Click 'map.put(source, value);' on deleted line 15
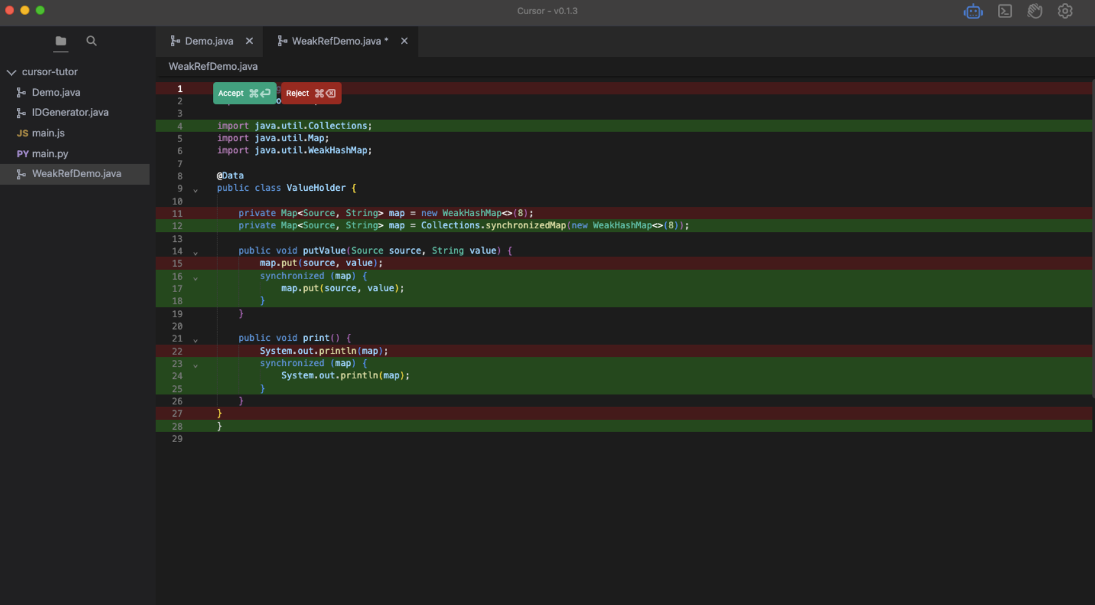 tap(321, 263)
